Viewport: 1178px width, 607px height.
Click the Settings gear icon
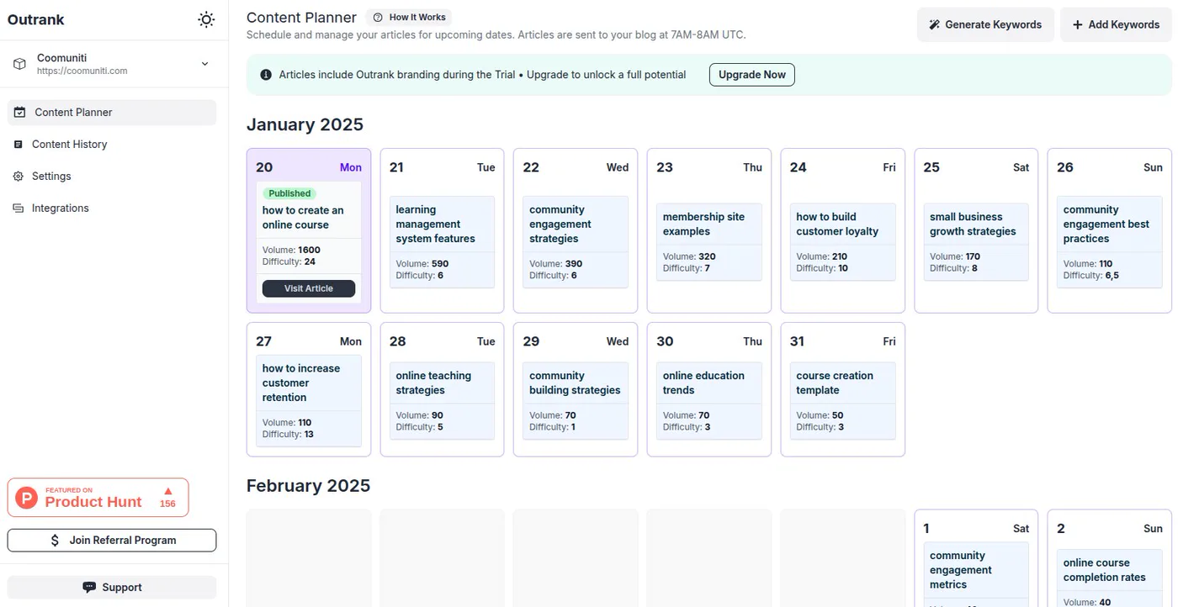click(x=19, y=177)
